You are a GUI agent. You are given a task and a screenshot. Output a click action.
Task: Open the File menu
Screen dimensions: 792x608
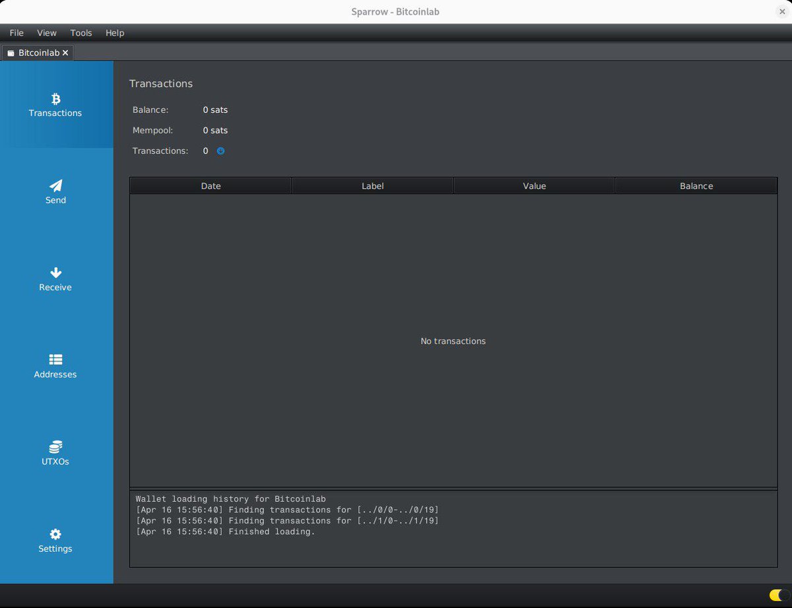16,32
